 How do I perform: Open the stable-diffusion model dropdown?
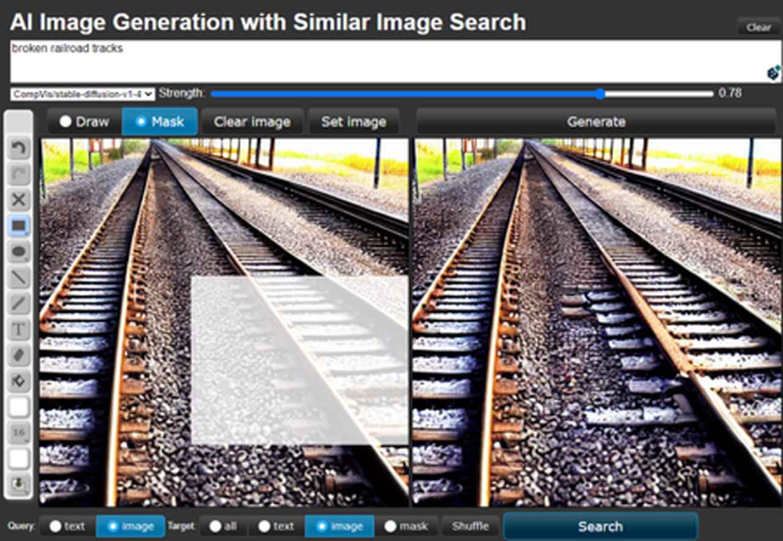pos(83,94)
